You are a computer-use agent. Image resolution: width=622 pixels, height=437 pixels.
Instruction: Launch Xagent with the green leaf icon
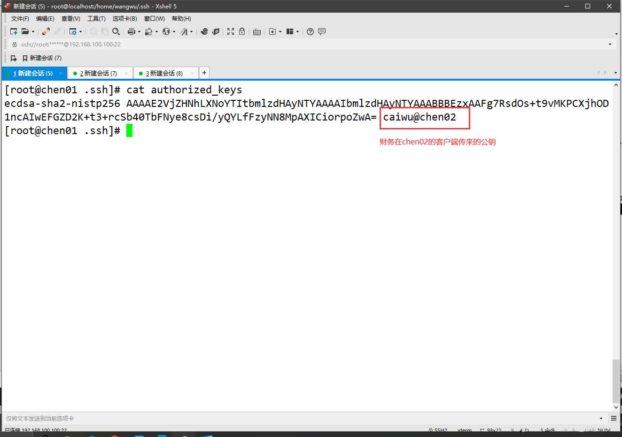pos(216,31)
